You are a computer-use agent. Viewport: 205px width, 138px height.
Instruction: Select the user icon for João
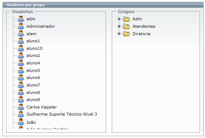(x=21, y=122)
